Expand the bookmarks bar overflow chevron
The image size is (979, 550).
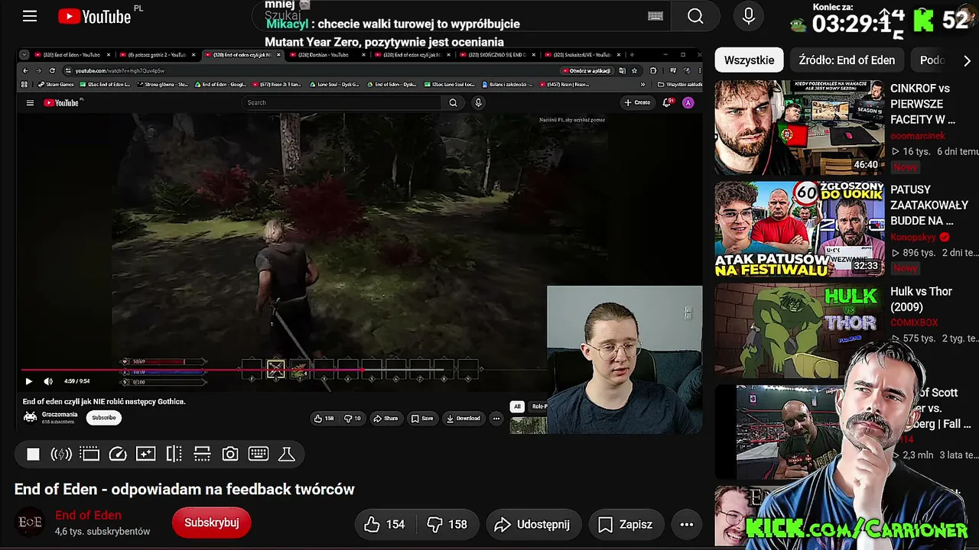pyautogui.click(x=642, y=85)
